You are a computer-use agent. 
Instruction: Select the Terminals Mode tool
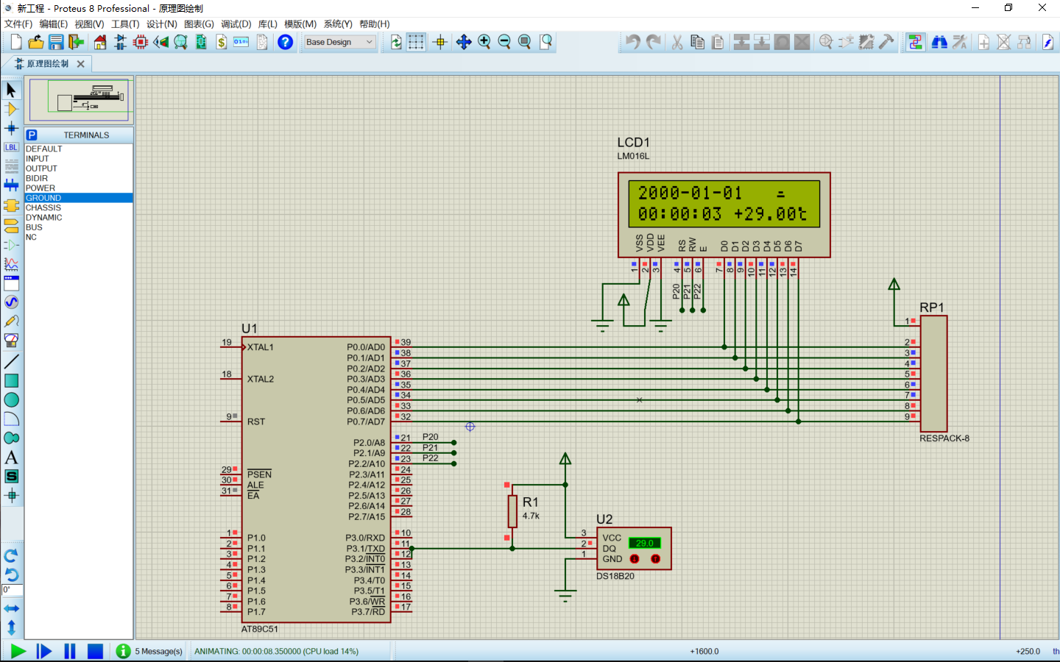coord(11,225)
